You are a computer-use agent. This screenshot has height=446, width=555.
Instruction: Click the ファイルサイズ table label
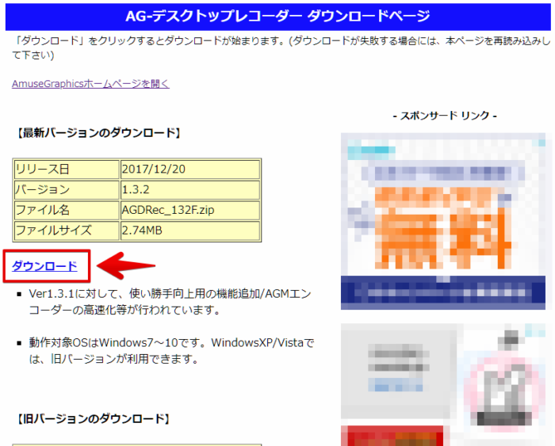(x=66, y=231)
